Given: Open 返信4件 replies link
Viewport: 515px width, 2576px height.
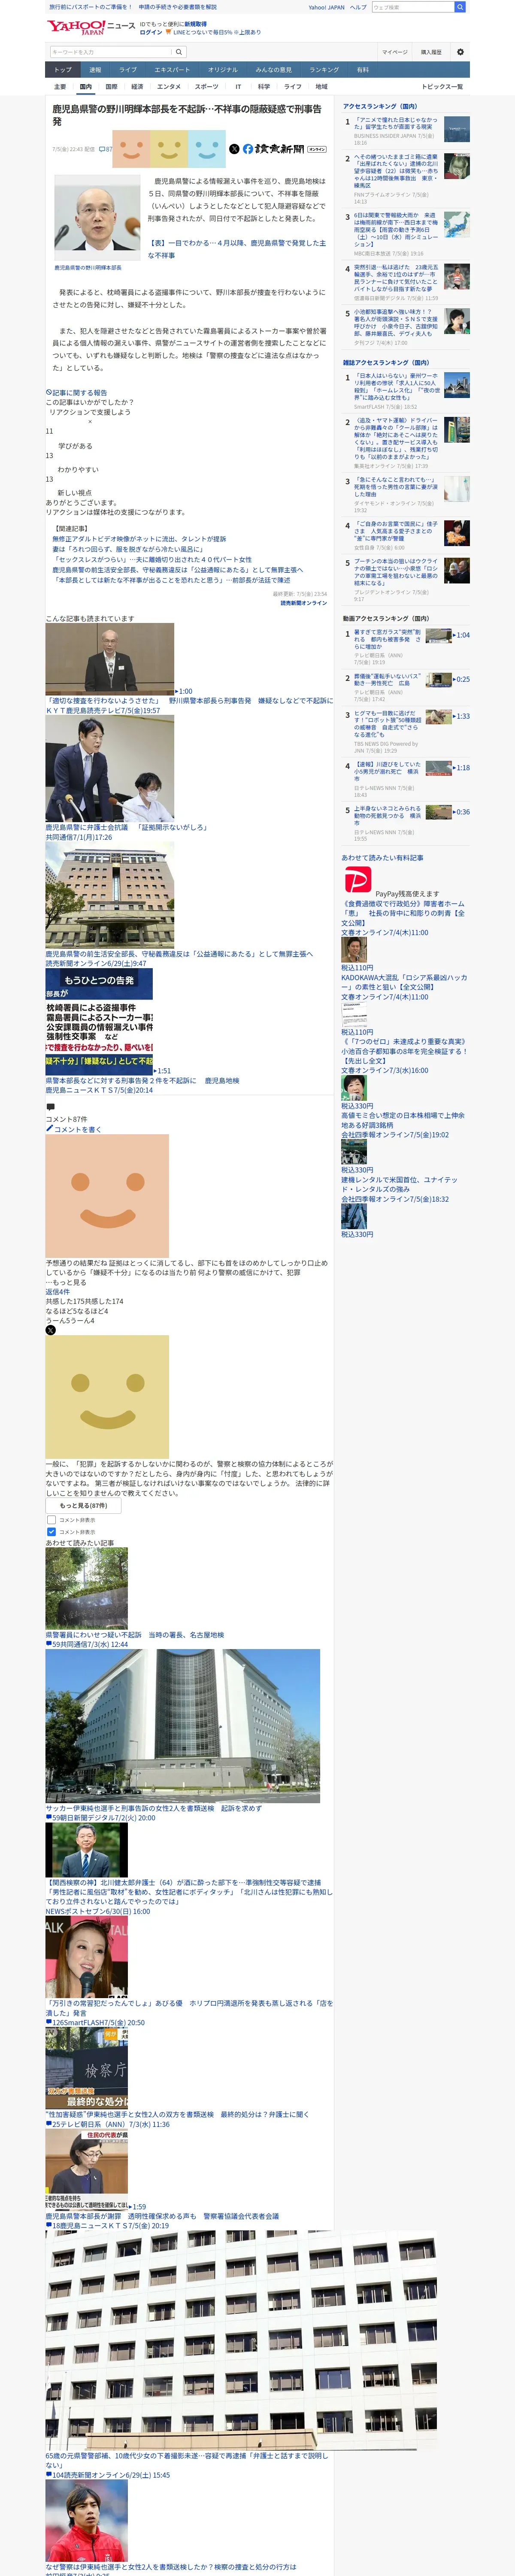Looking at the screenshot, I should point(57,1292).
